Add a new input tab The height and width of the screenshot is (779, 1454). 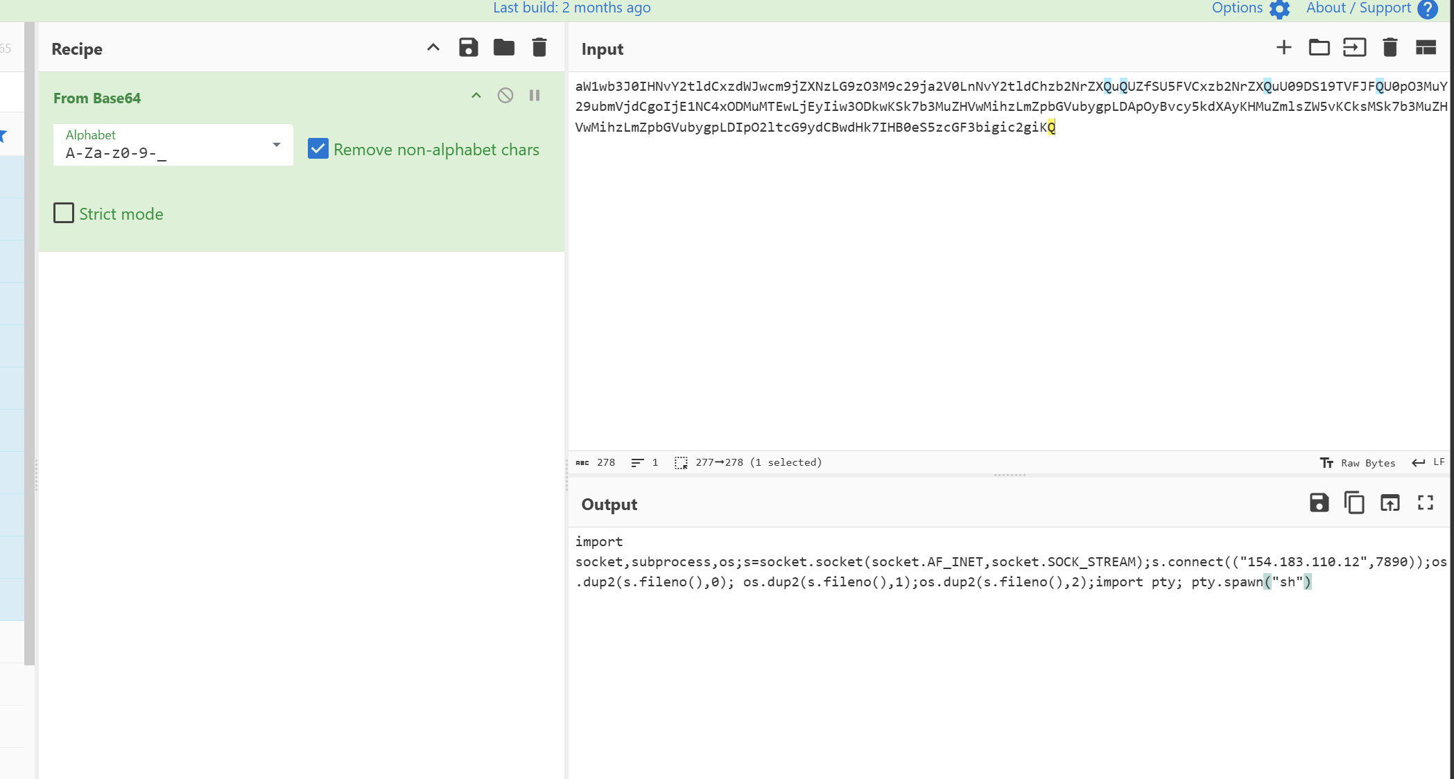click(1283, 48)
